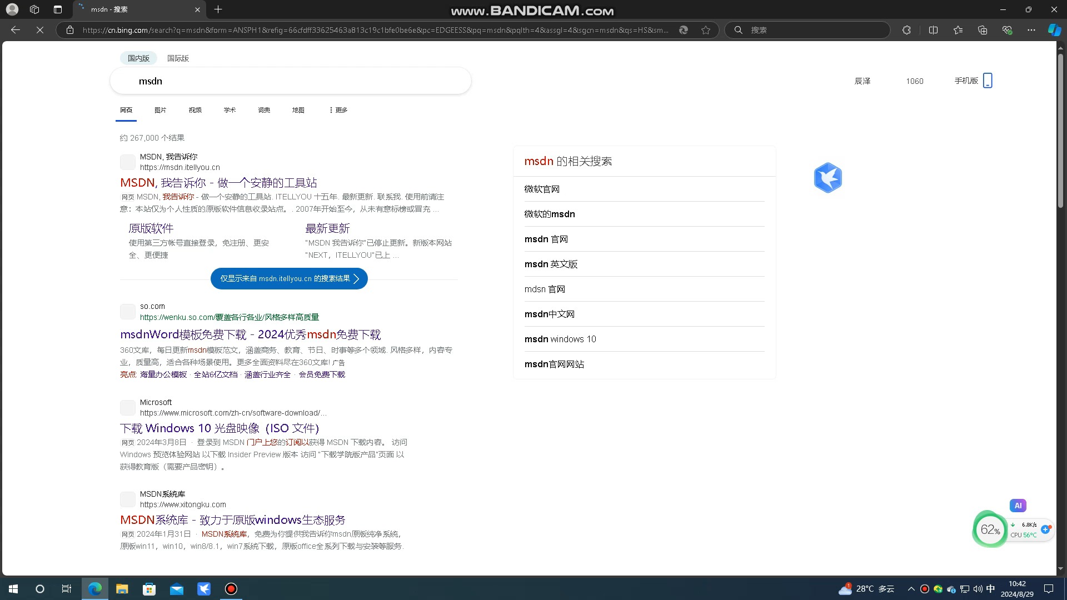Switch to 地图 results tab
Image resolution: width=1067 pixels, height=600 pixels.
pos(298,110)
